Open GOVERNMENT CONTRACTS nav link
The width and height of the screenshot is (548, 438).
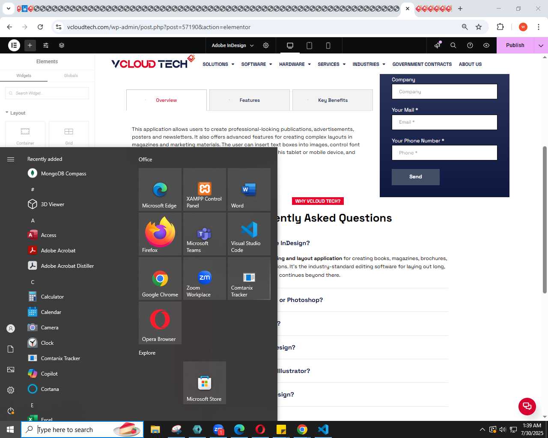422,64
